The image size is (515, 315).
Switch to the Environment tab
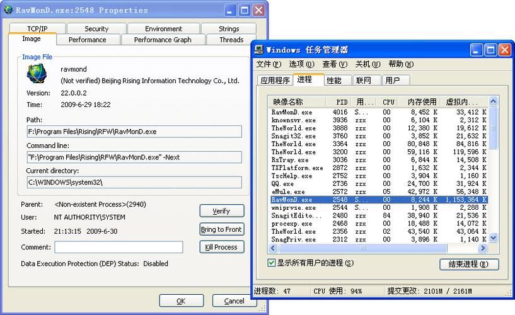[163, 28]
